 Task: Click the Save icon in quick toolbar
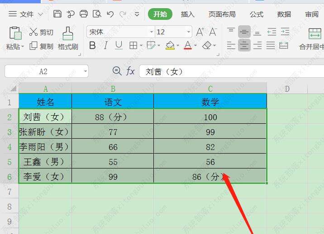coord(57,14)
